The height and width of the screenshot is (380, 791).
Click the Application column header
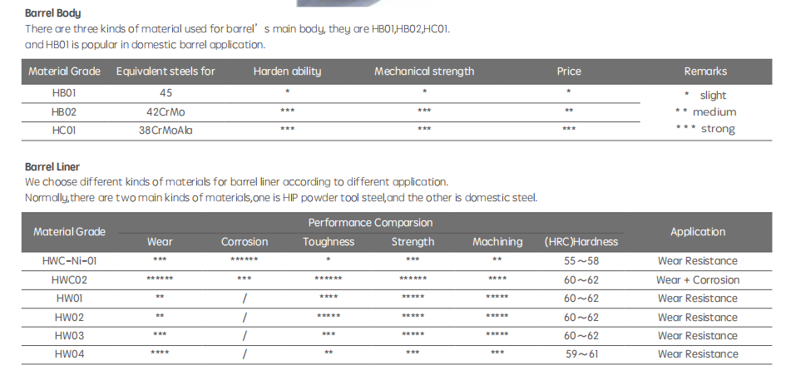pos(698,232)
